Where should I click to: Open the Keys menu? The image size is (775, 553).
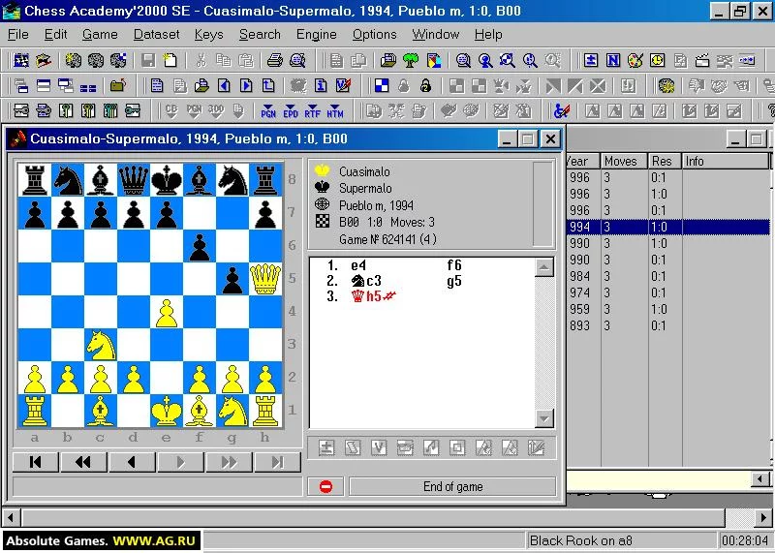click(208, 34)
